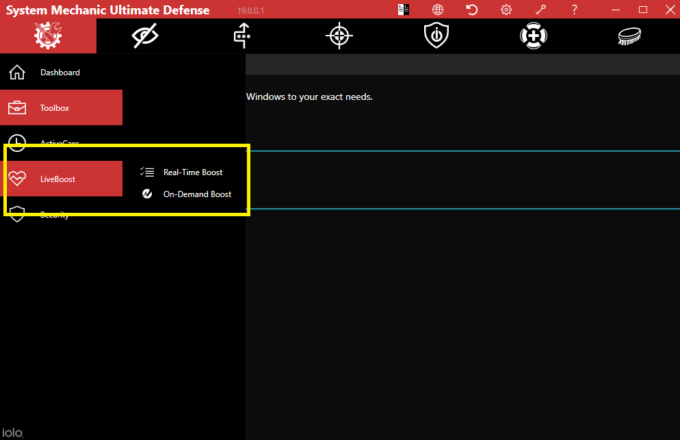680x440 pixels.
Task: Click the iolo logo at bottom left
Action: click(x=12, y=432)
